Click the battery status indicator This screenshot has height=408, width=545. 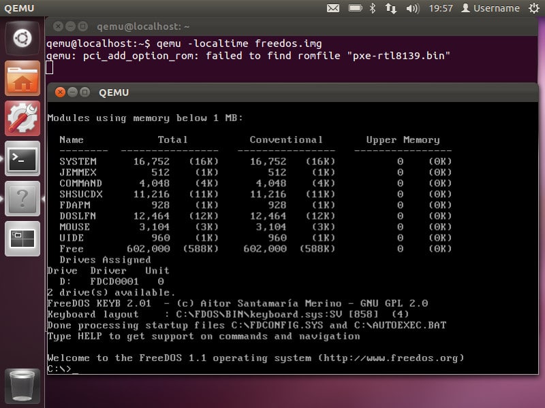[354, 8]
